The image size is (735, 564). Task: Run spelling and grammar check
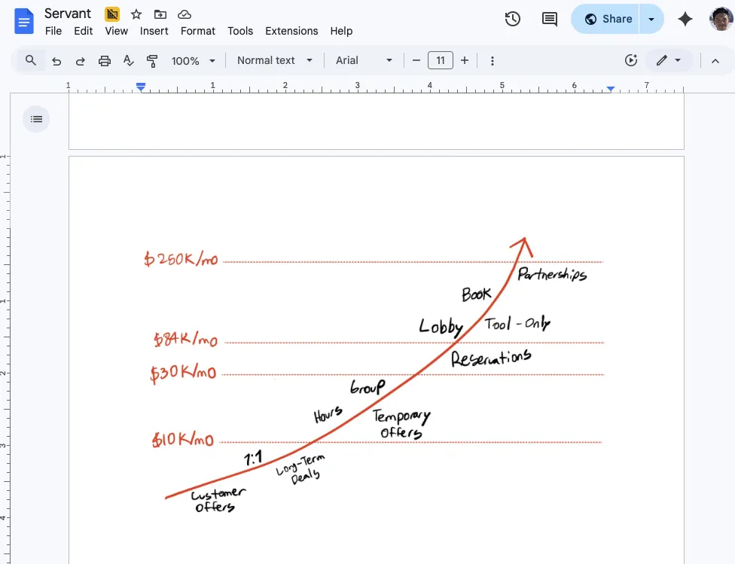coord(128,61)
